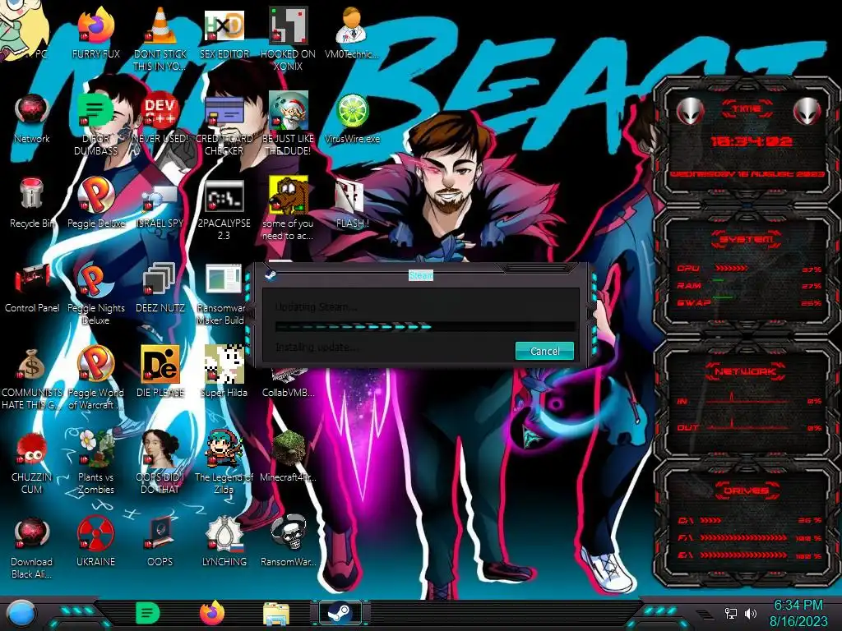The image size is (842, 631).
Task: Click the NETWORK widget header
Action: coord(746,371)
